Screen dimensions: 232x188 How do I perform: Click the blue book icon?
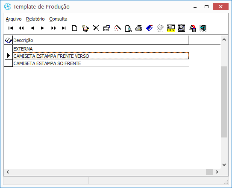click(150, 28)
